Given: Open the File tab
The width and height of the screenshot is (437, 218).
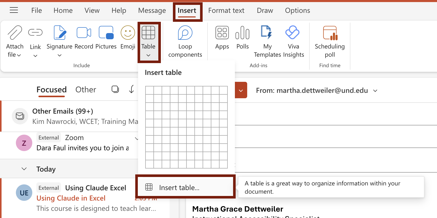Looking at the screenshot, I should (x=37, y=11).
